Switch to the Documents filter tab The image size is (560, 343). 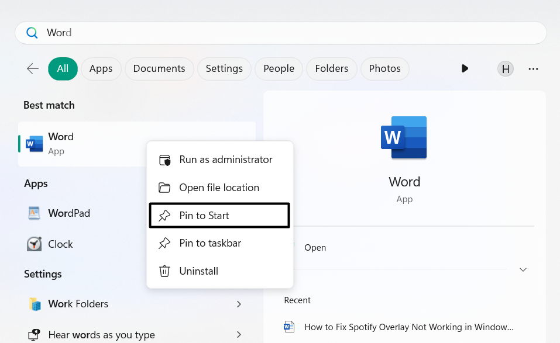tap(159, 69)
